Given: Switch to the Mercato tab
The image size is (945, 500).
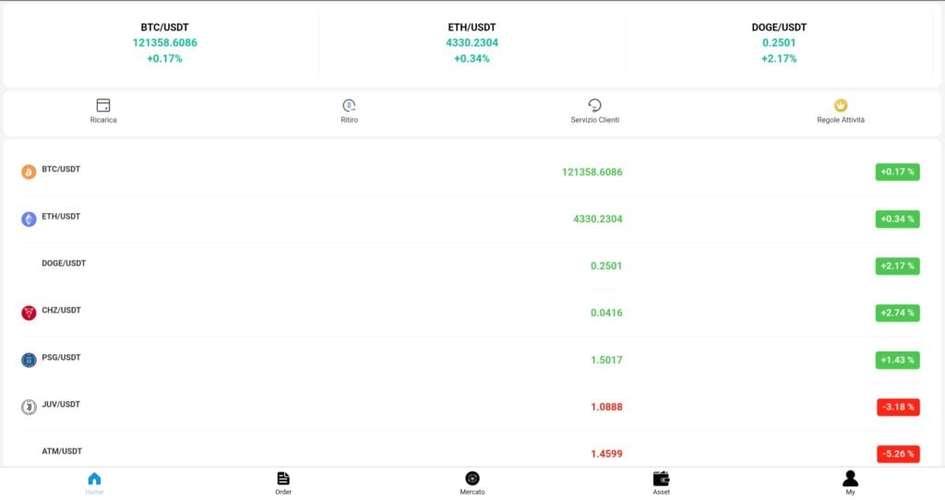Looking at the screenshot, I should pos(472,483).
